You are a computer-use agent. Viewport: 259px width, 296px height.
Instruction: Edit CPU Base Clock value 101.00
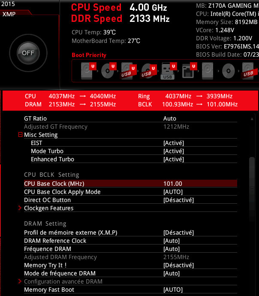click(x=173, y=184)
